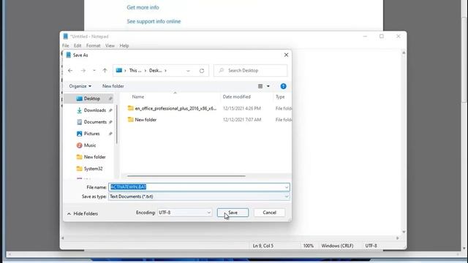Select the New folder row in file list
468x263 pixels.
click(x=146, y=120)
